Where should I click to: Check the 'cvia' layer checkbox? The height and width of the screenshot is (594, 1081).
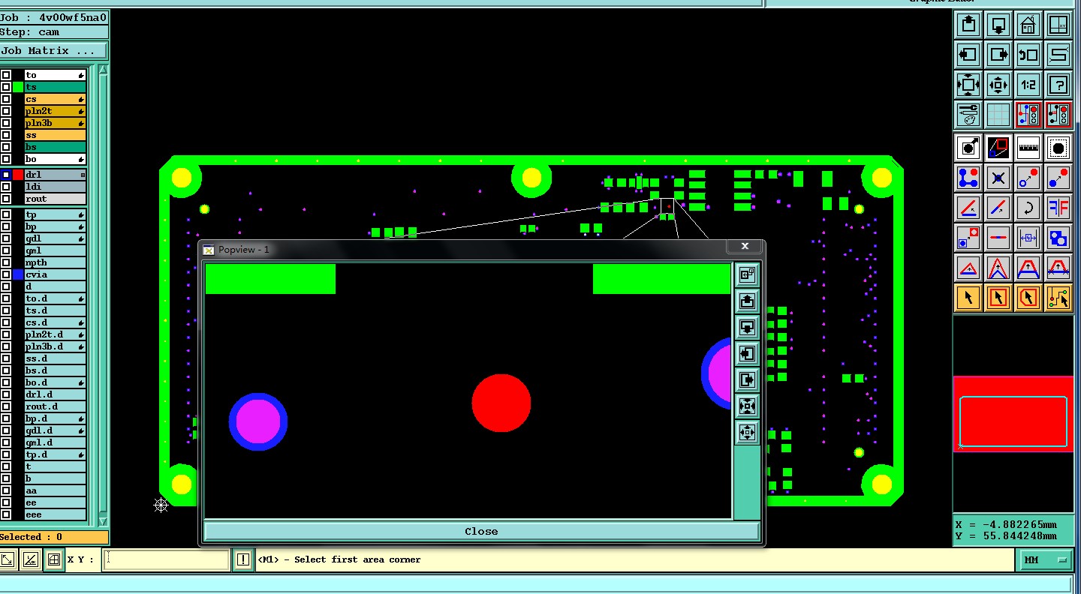point(6,274)
